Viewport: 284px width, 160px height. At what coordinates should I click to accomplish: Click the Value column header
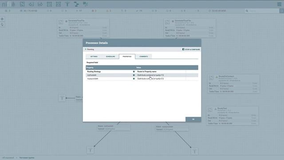(139, 68)
